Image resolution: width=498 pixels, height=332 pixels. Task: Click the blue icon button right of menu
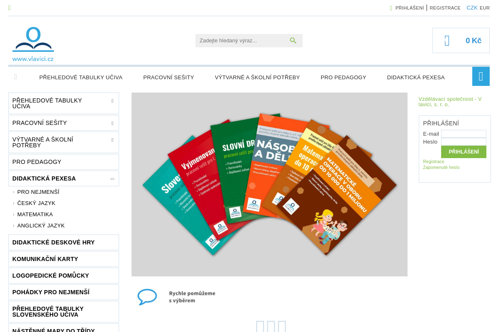[481, 77]
